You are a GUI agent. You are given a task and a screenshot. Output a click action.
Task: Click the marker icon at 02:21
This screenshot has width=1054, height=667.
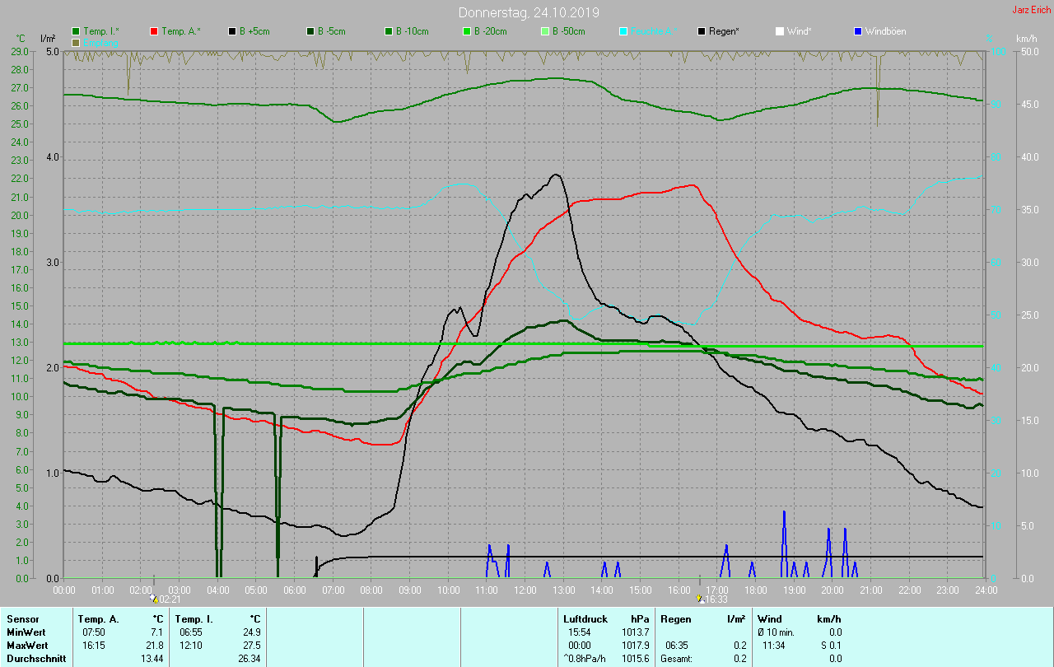click(154, 599)
